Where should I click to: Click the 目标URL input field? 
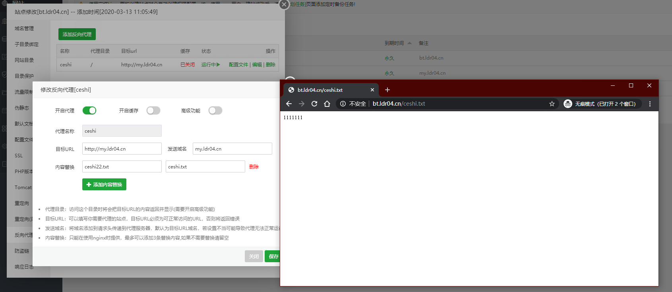[x=122, y=149]
